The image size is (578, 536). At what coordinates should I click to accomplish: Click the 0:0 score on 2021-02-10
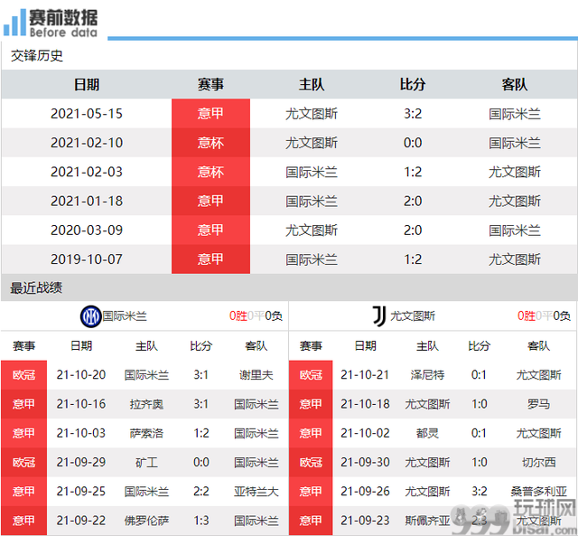click(x=413, y=143)
